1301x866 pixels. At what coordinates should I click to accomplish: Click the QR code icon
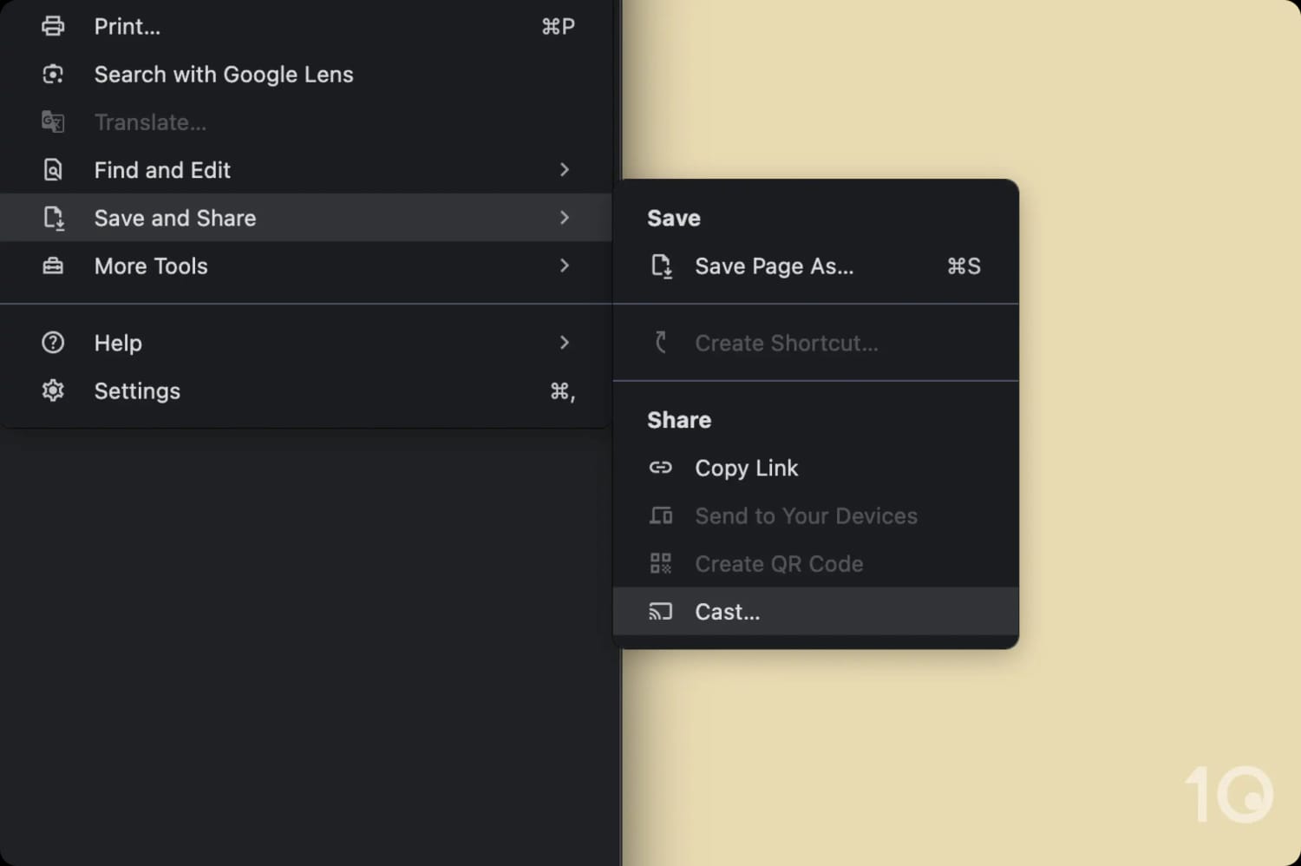[661, 564]
